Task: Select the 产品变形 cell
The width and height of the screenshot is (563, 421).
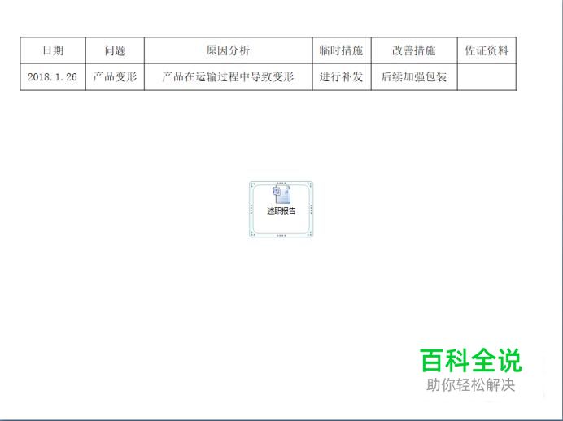Action: (115, 76)
